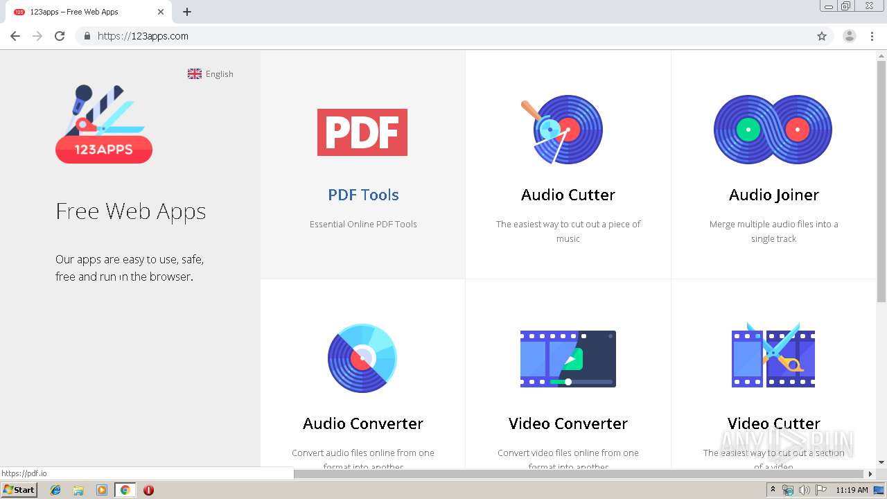This screenshot has height=499, width=887.
Task: Open the red PDF Tools icon
Action: click(x=362, y=132)
